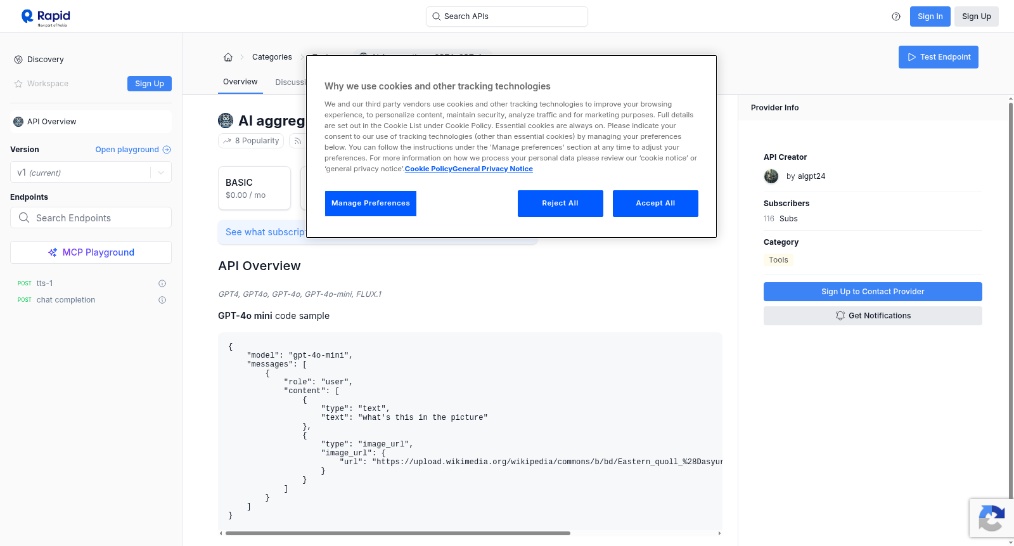Open the chat completion POST endpoint
This screenshot has height=546, width=1014.
click(91, 300)
